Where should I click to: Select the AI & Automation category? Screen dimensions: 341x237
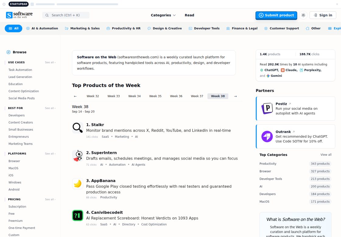[42, 28]
